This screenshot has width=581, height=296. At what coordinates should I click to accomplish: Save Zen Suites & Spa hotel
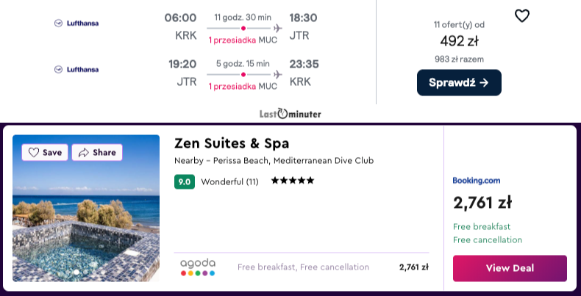[x=45, y=153]
